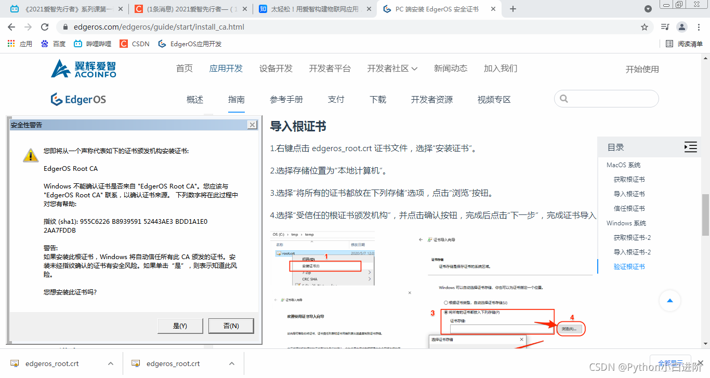
Task: Click the 开始使用 link
Action: tap(642, 69)
